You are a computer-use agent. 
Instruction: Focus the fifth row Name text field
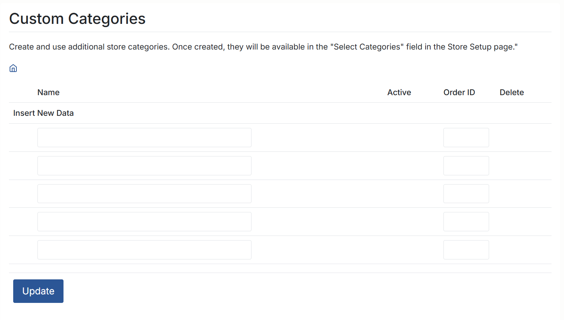[x=144, y=250]
